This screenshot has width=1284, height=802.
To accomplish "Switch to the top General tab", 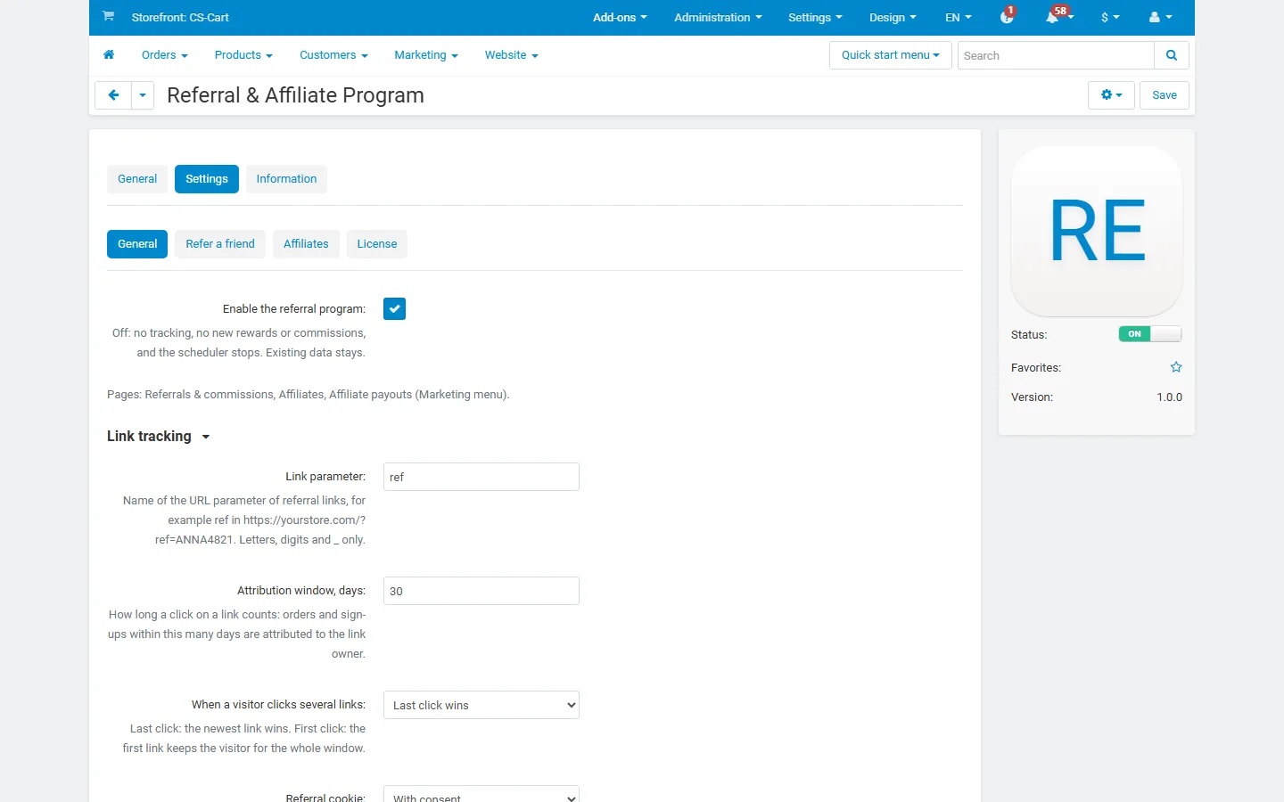I will (137, 179).
